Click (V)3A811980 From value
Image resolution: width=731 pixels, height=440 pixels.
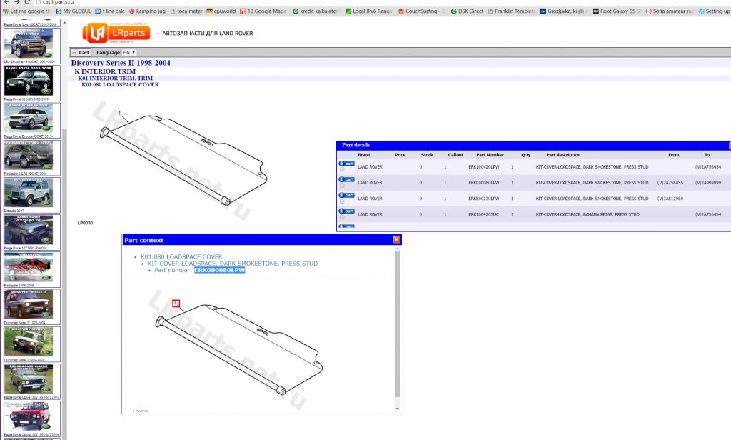pyautogui.click(x=670, y=199)
